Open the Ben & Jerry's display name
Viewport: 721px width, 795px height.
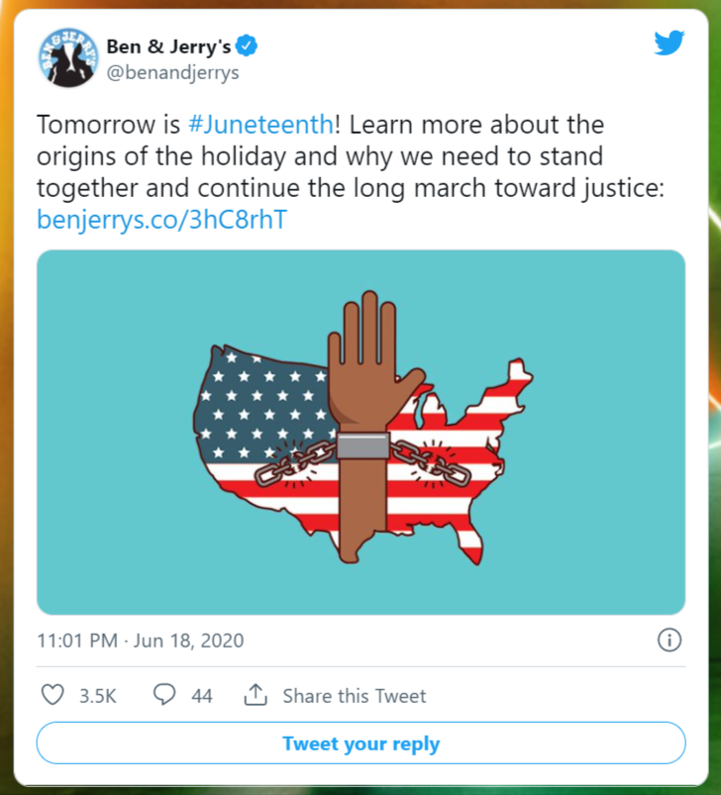(x=168, y=46)
